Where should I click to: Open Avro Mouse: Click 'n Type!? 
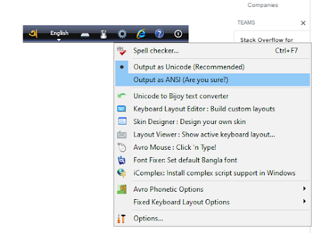213,147
